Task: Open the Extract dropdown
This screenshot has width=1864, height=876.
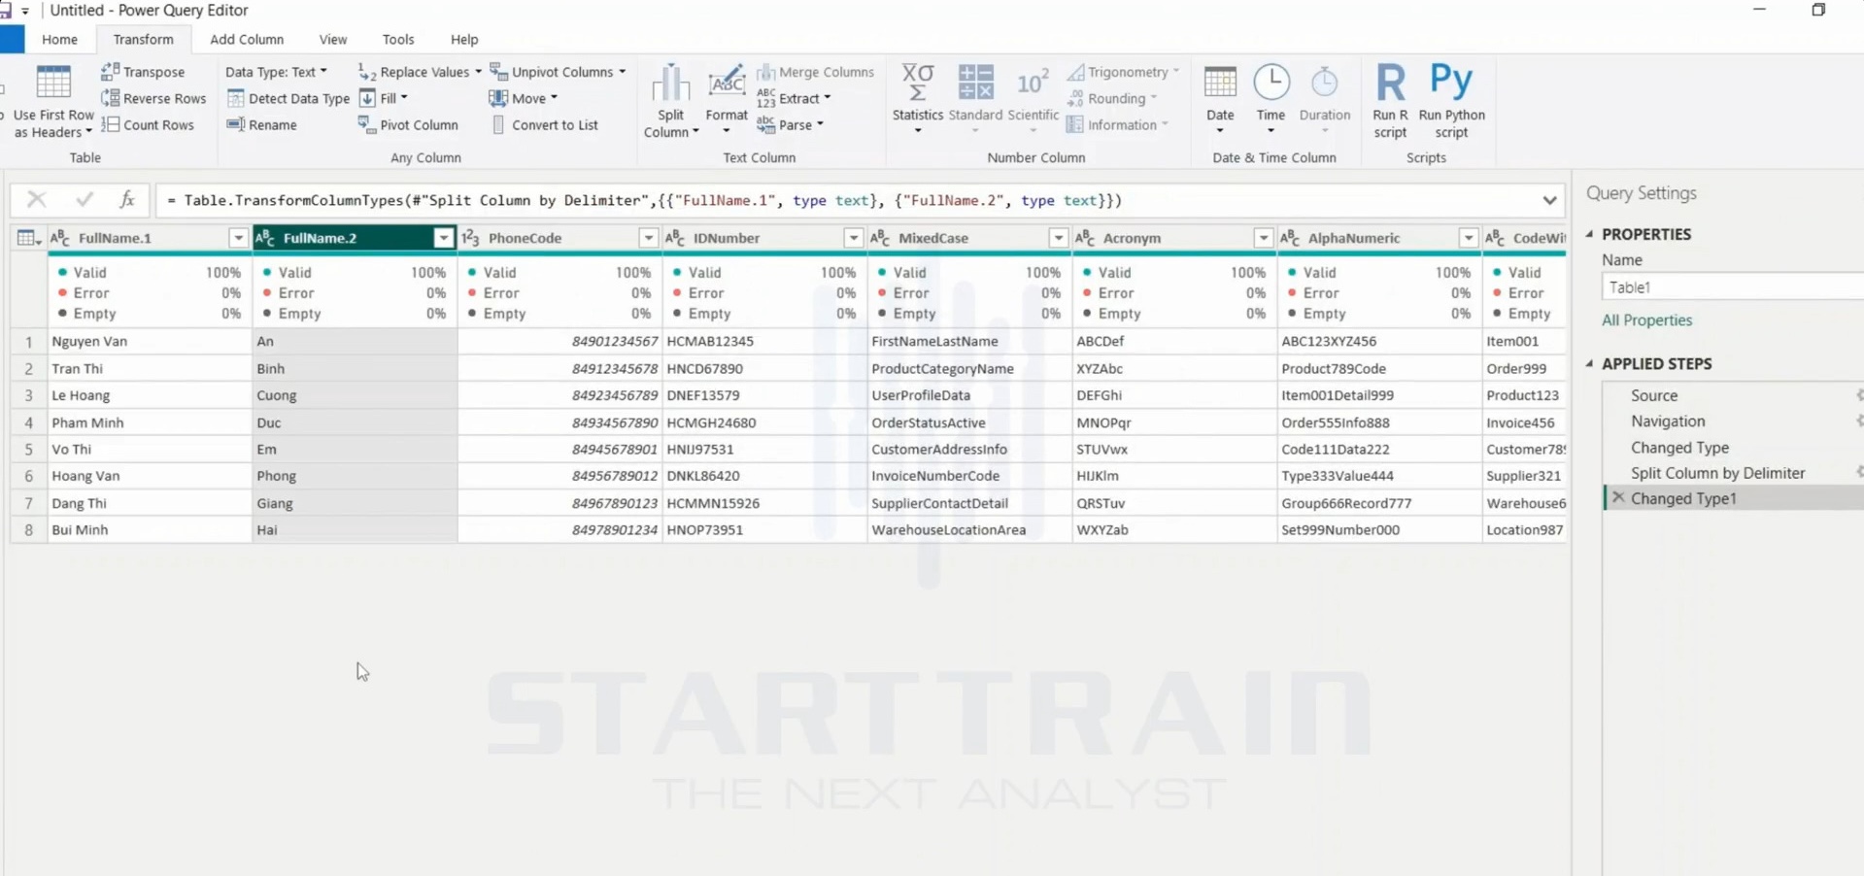Action: (x=795, y=98)
